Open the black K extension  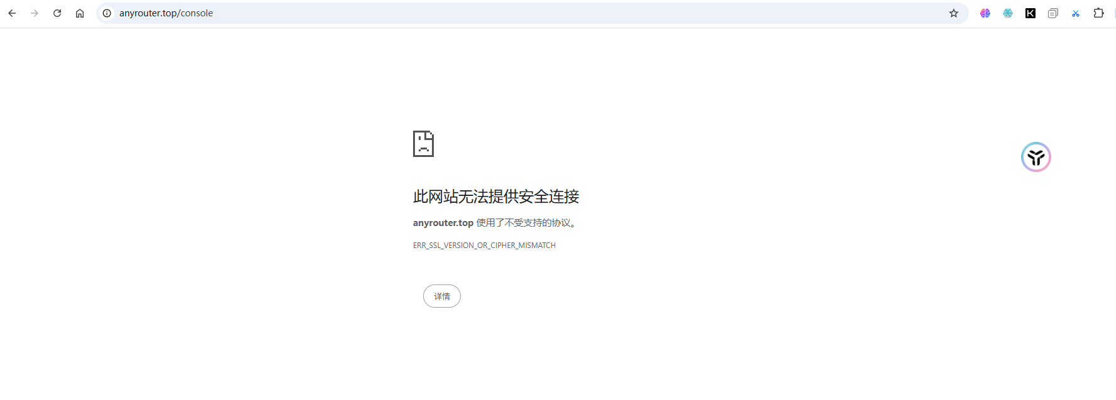(x=1030, y=13)
